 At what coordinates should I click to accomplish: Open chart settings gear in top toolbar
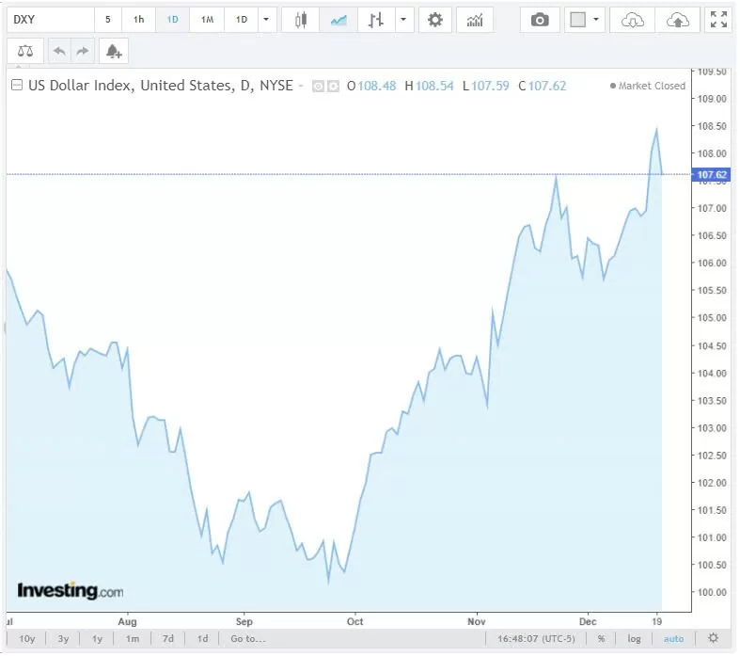[x=434, y=20]
